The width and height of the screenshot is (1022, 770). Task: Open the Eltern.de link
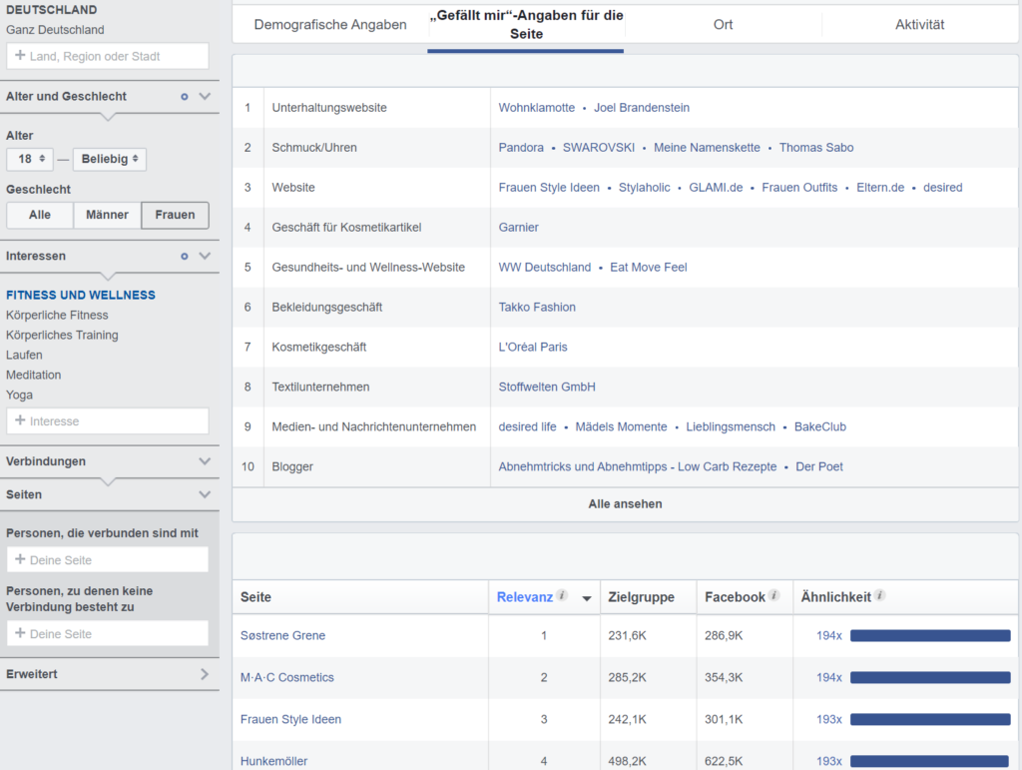click(880, 188)
